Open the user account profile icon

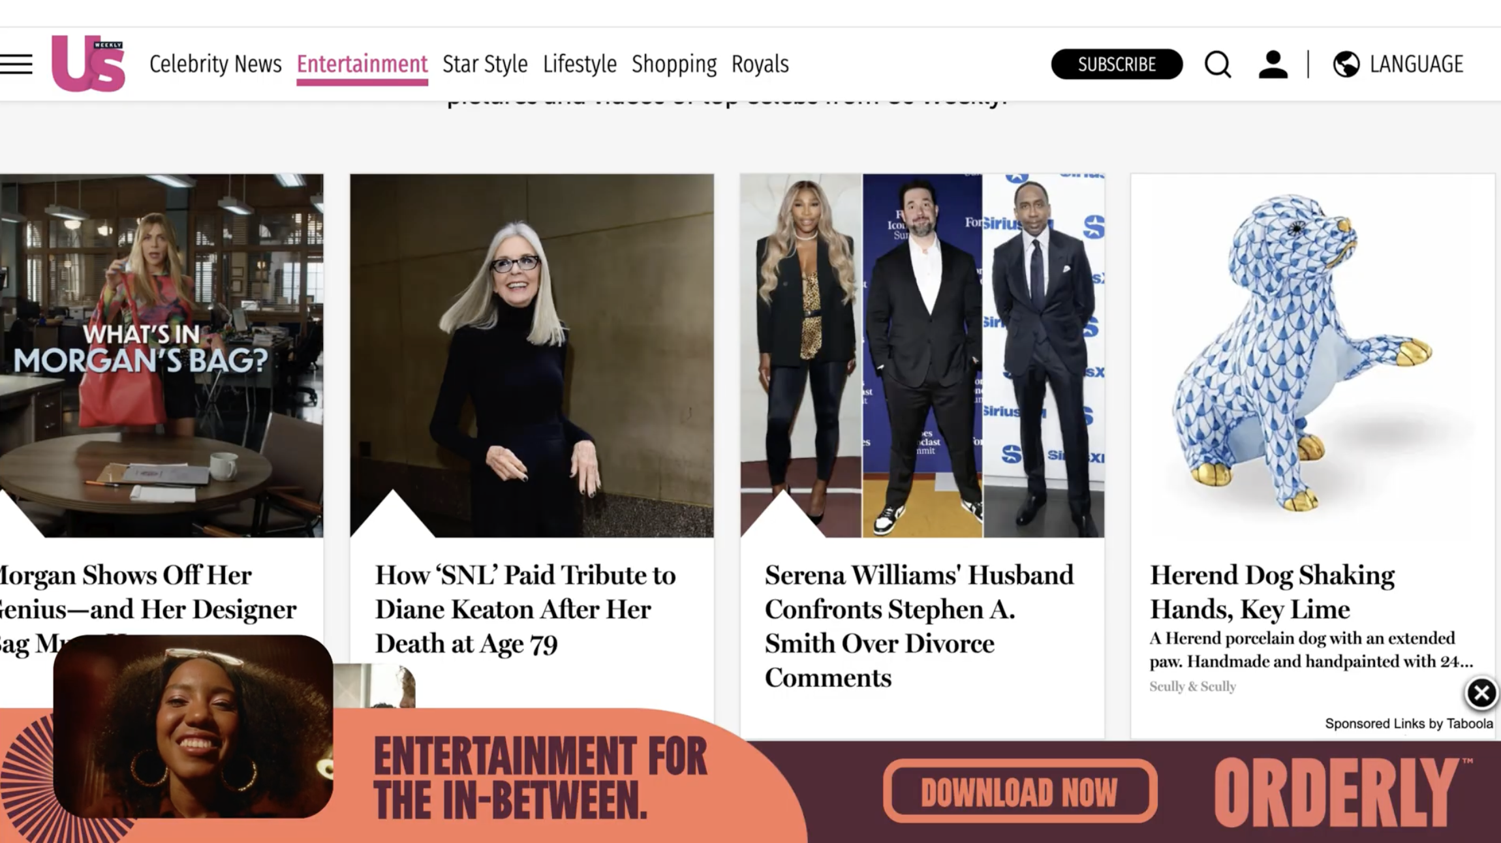1273,64
